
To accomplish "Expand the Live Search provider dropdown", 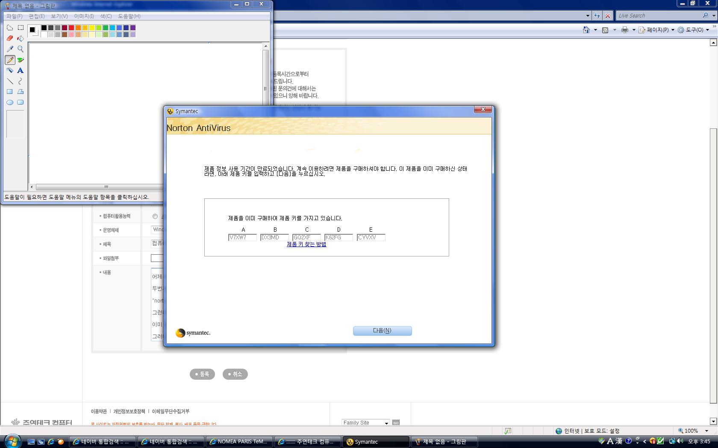I will [x=714, y=15].
